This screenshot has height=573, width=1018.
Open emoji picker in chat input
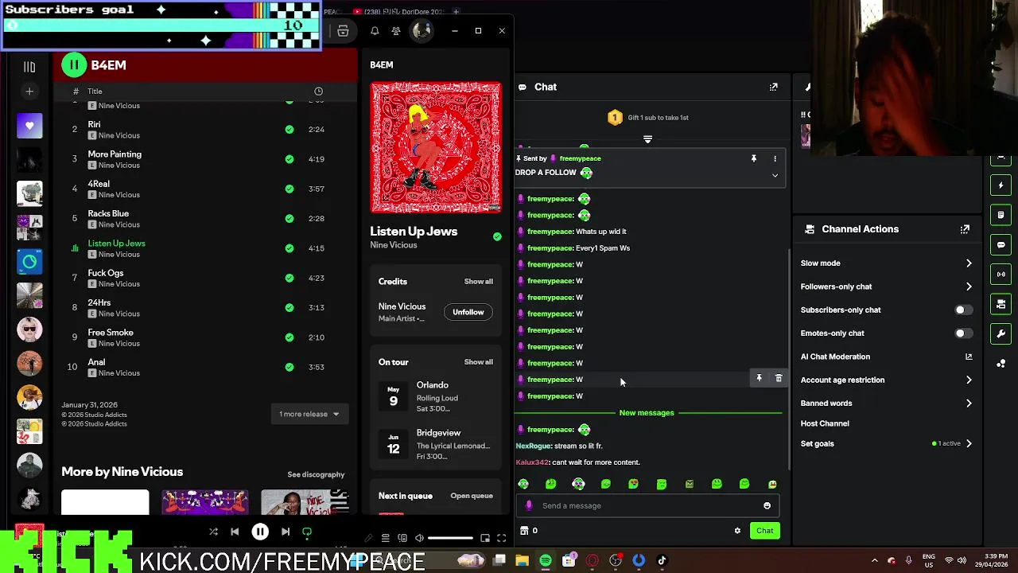767,505
